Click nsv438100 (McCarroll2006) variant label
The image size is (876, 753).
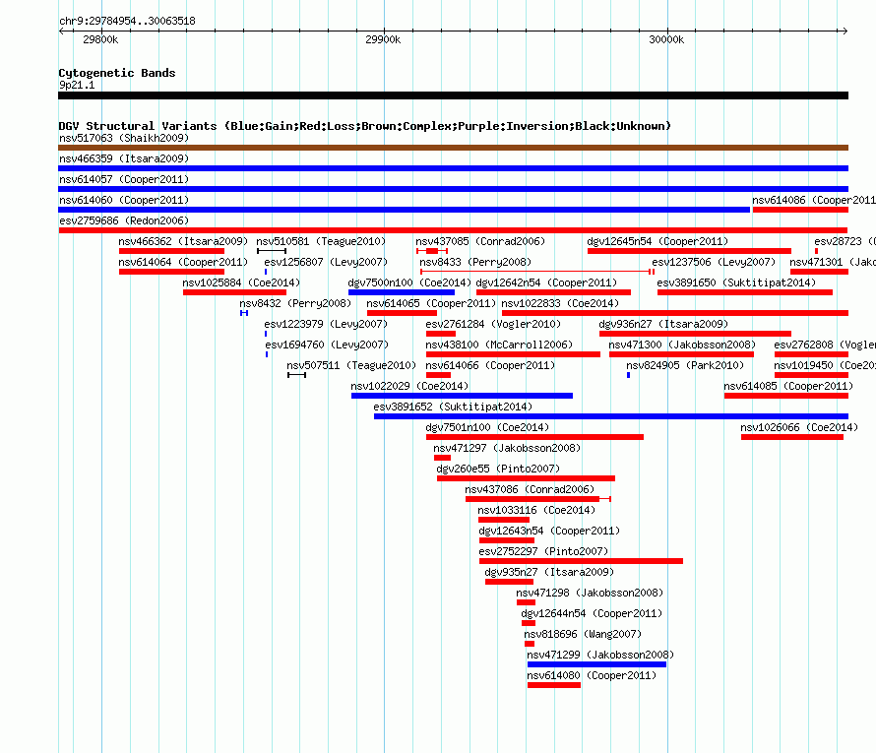coord(499,345)
